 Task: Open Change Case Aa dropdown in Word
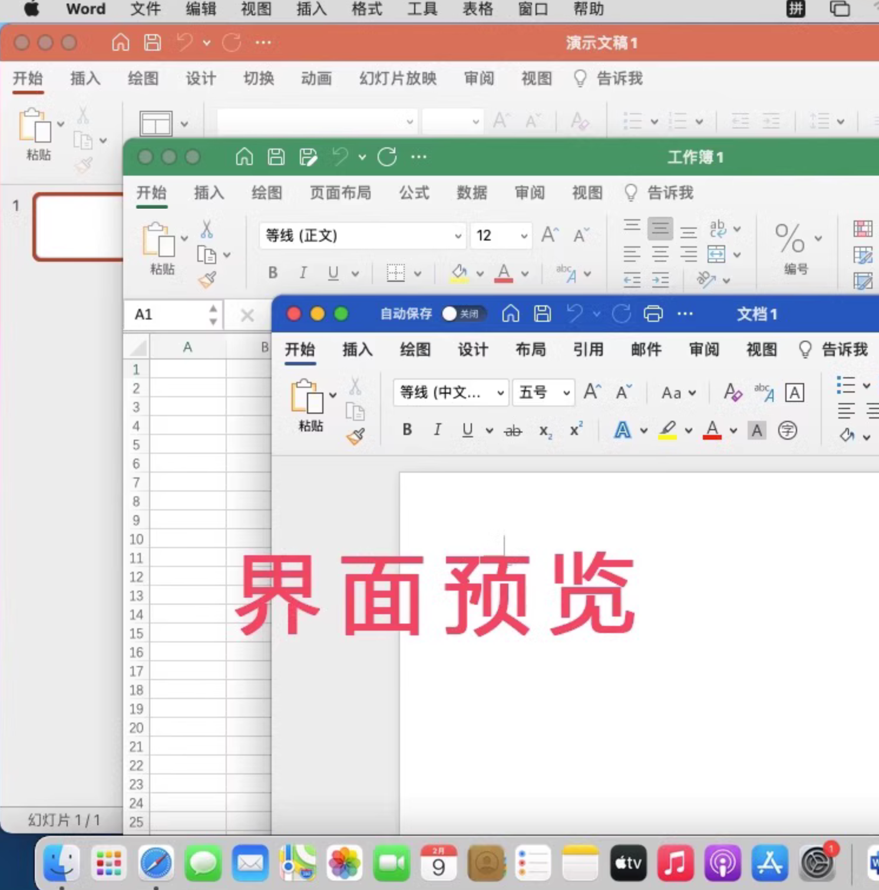(x=678, y=393)
